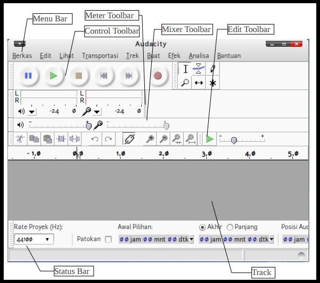Toggle the Sync-Lock tracks icon
Image resolution: width=320 pixels, height=283 pixels.
click(x=129, y=139)
